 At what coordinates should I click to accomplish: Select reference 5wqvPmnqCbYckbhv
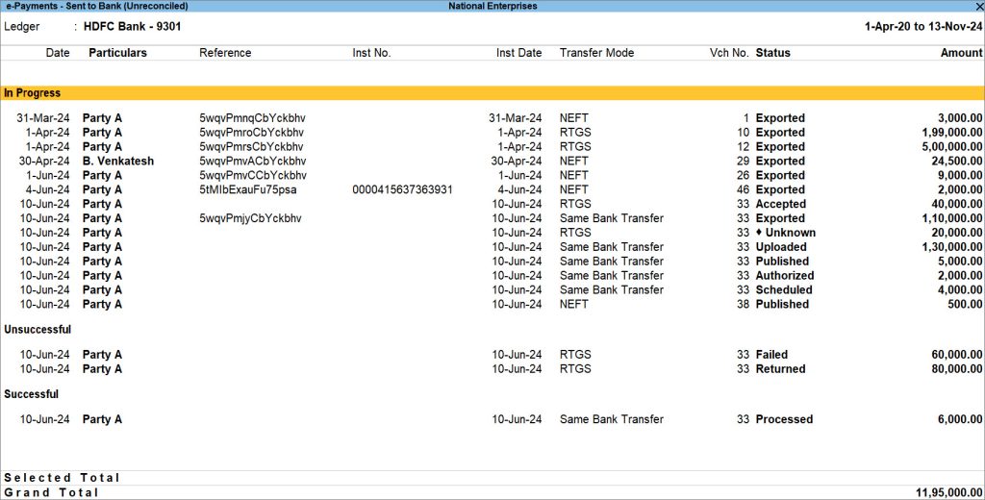(x=252, y=118)
